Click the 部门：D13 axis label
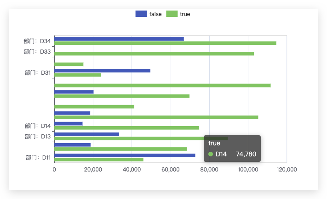The image size is (327, 199). 38,136
